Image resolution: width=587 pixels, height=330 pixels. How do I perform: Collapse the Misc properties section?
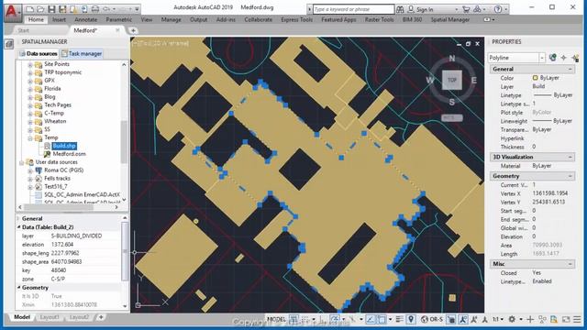[570, 264]
